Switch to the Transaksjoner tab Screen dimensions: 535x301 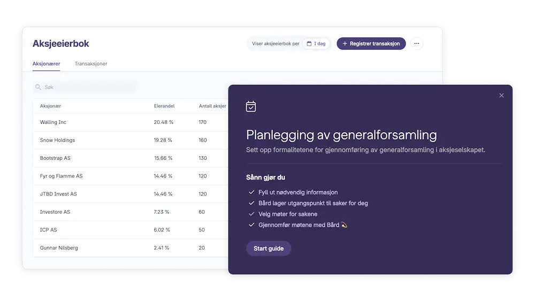(x=91, y=64)
